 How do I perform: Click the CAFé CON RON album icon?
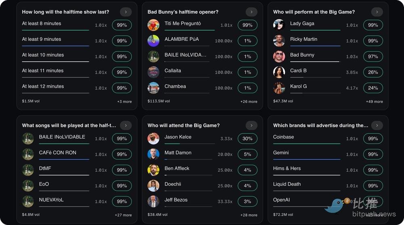pyautogui.click(x=28, y=154)
